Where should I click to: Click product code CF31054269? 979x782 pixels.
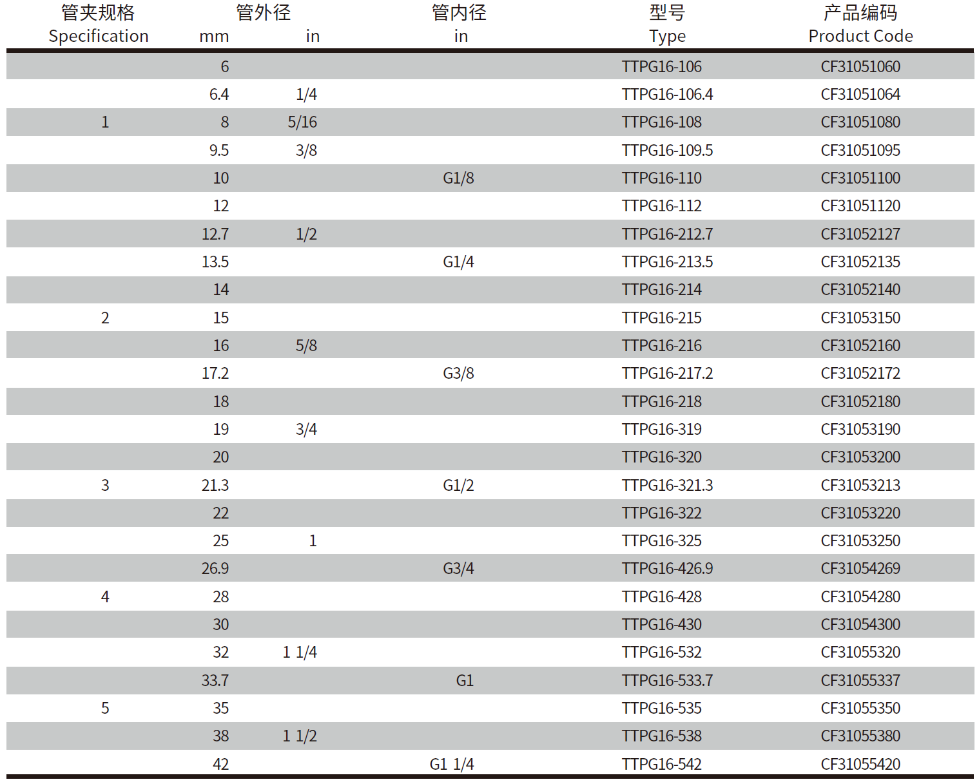coord(860,568)
